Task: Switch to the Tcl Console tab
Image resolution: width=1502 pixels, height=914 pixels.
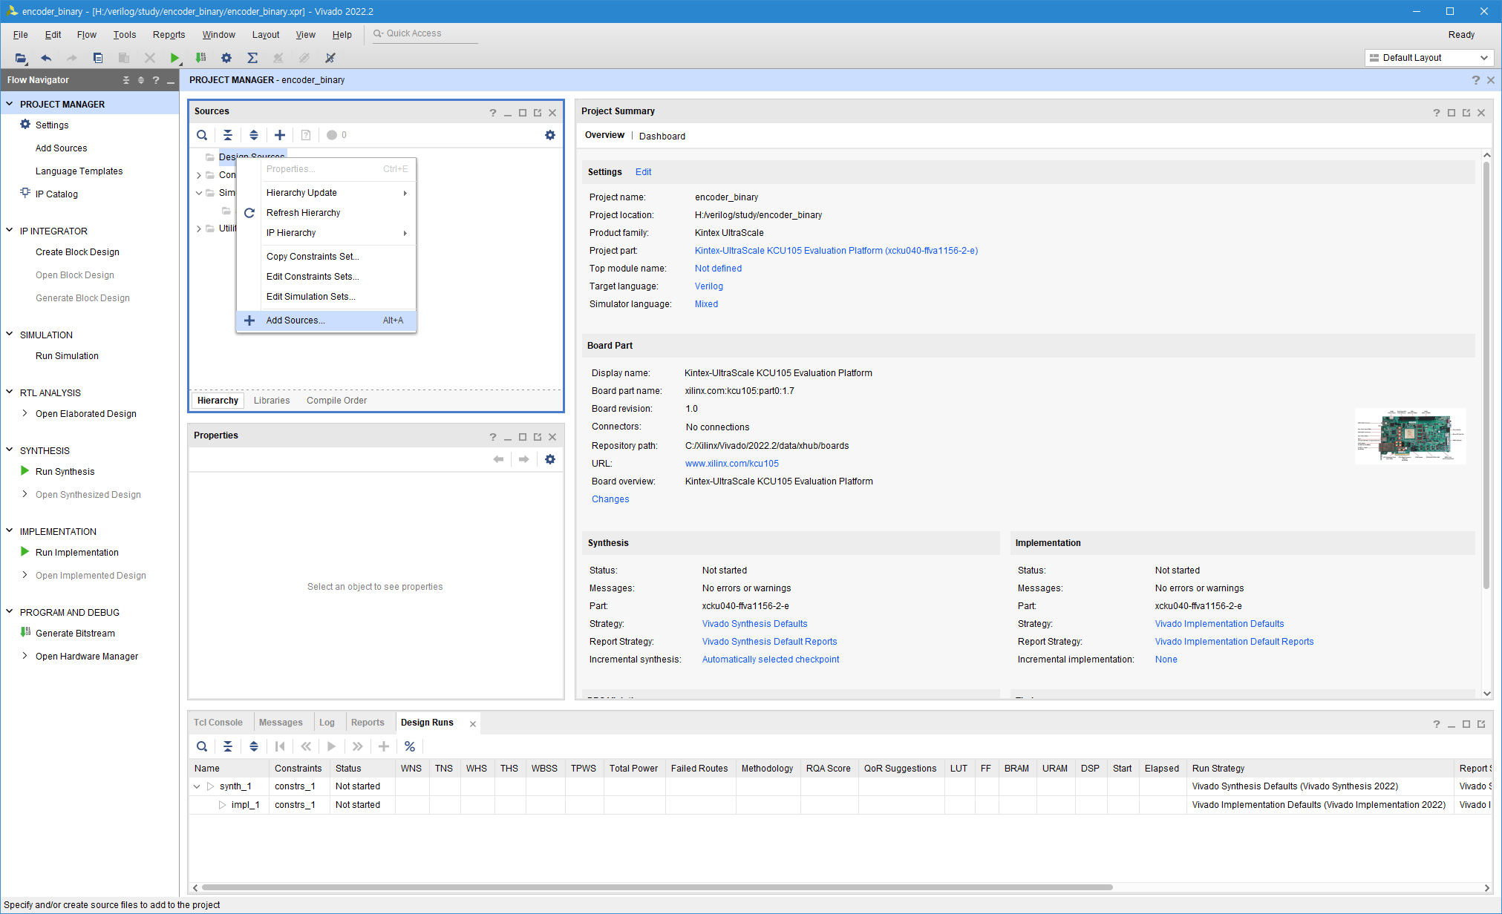Action: tap(218, 723)
